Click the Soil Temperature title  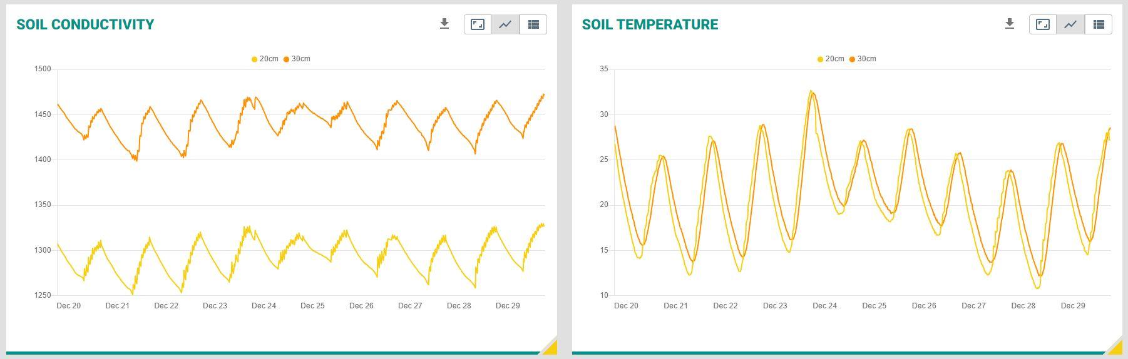(x=650, y=24)
